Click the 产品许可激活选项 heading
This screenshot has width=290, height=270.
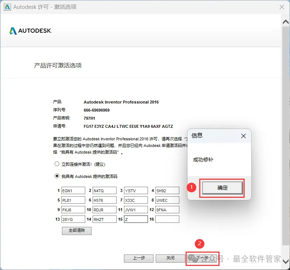58,65
